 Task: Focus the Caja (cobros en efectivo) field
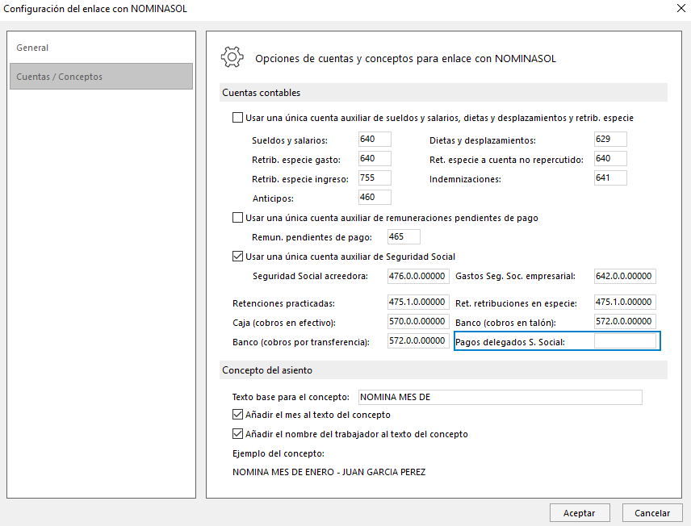pos(418,321)
